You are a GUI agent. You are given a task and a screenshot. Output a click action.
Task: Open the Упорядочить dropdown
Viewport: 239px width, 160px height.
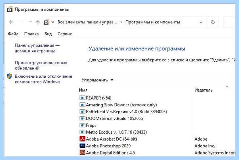pyautogui.click(x=98, y=80)
